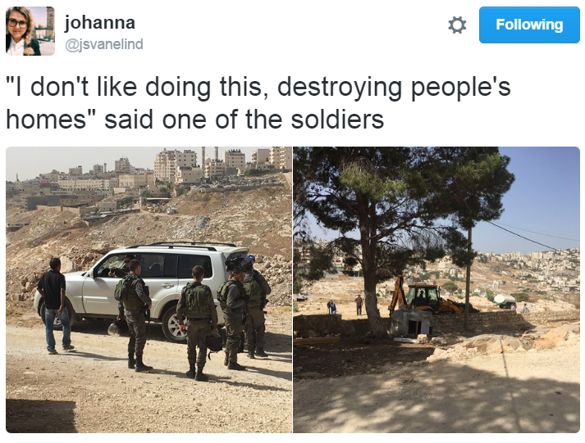The image size is (585, 443).
Task: Click the yellow excavator in the right photo
Action: (x=425, y=299)
